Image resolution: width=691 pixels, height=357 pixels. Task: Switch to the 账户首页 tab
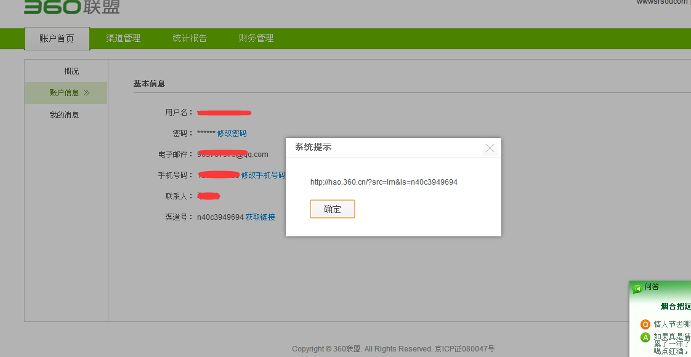click(57, 38)
